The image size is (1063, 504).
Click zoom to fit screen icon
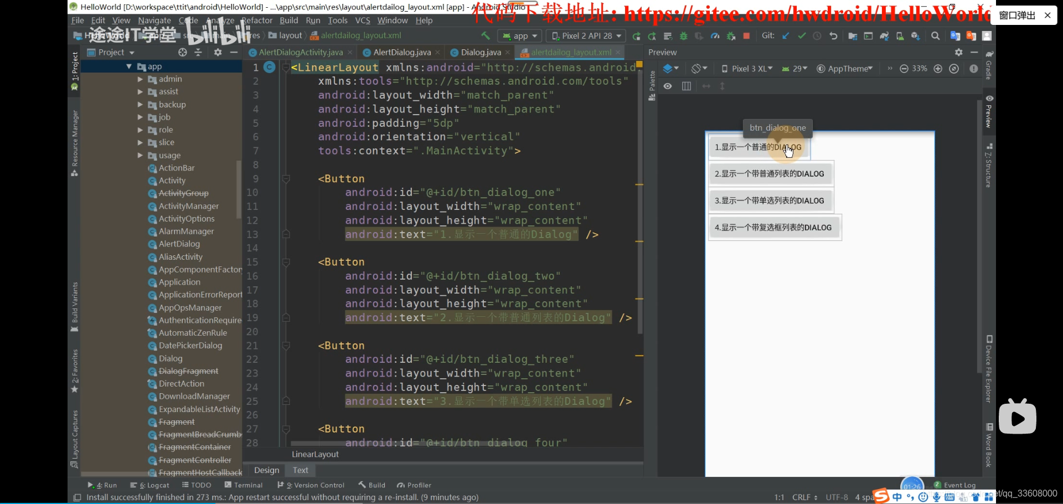click(954, 69)
